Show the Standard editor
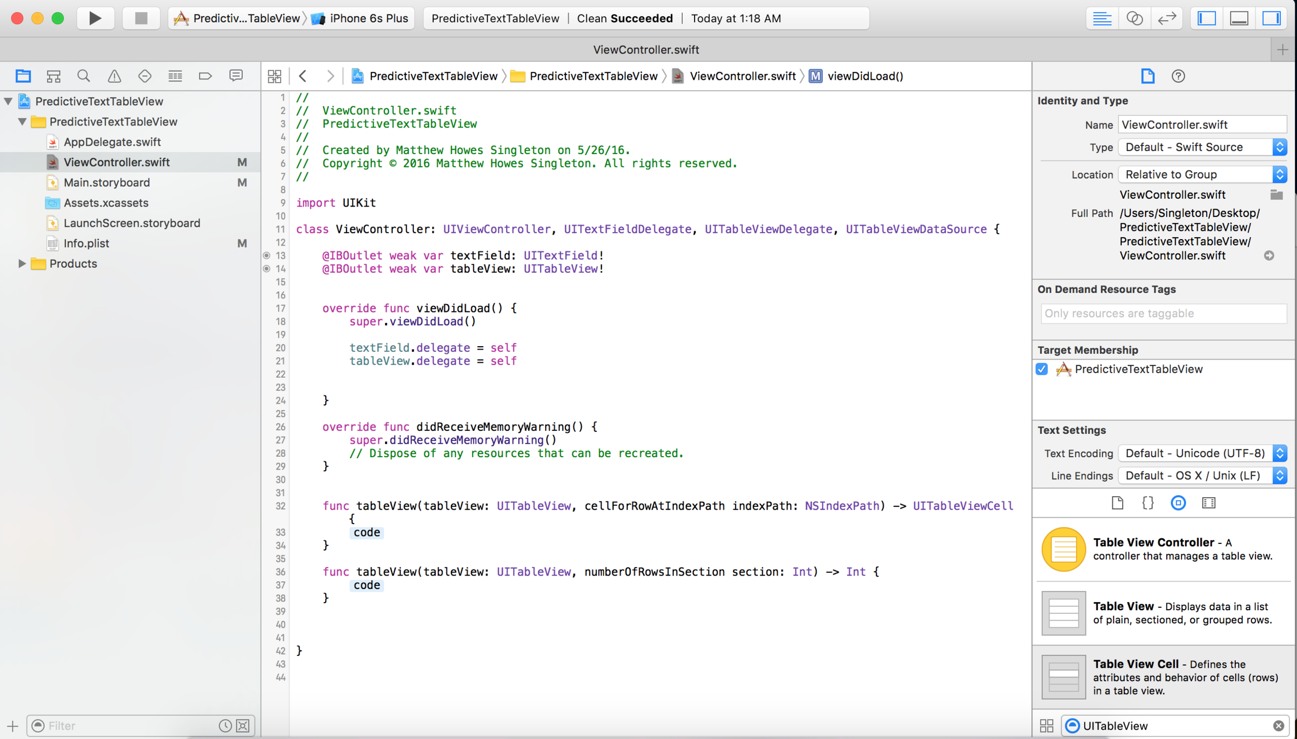This screenshot has height=739, width=1297. [x=1102, y=19]
